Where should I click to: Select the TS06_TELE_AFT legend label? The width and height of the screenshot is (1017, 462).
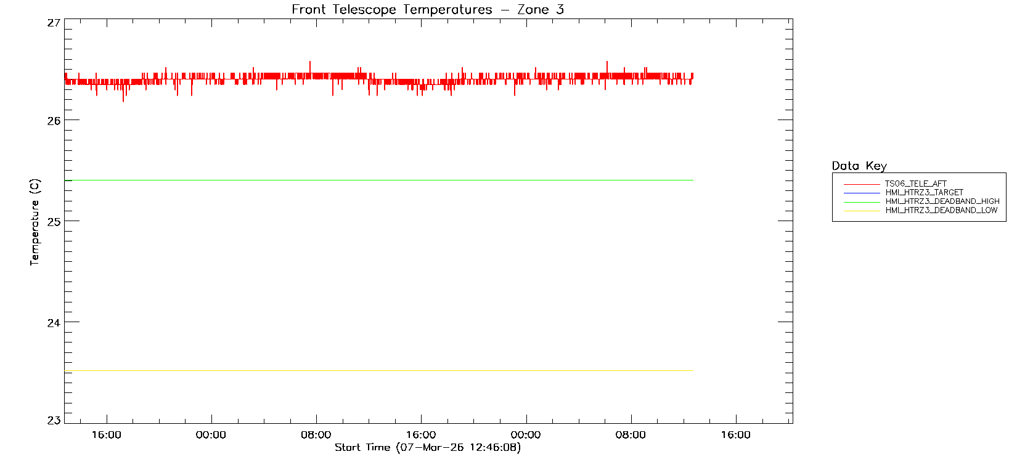(915, 184)
